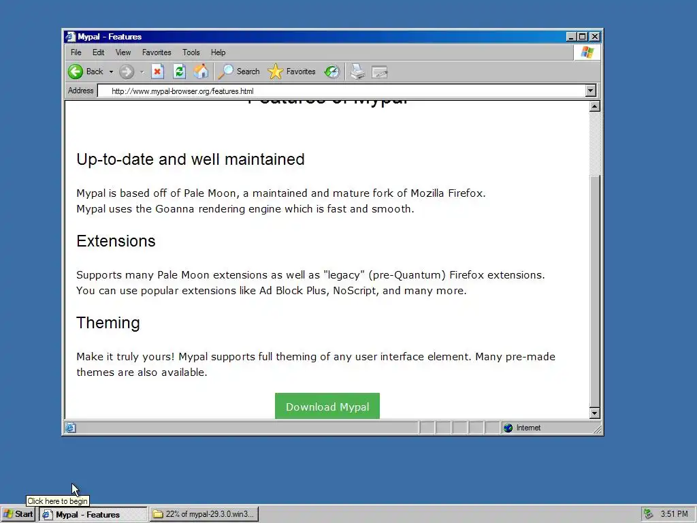Click the system tray network icon

pyautogui.click(x=649, y=514)
